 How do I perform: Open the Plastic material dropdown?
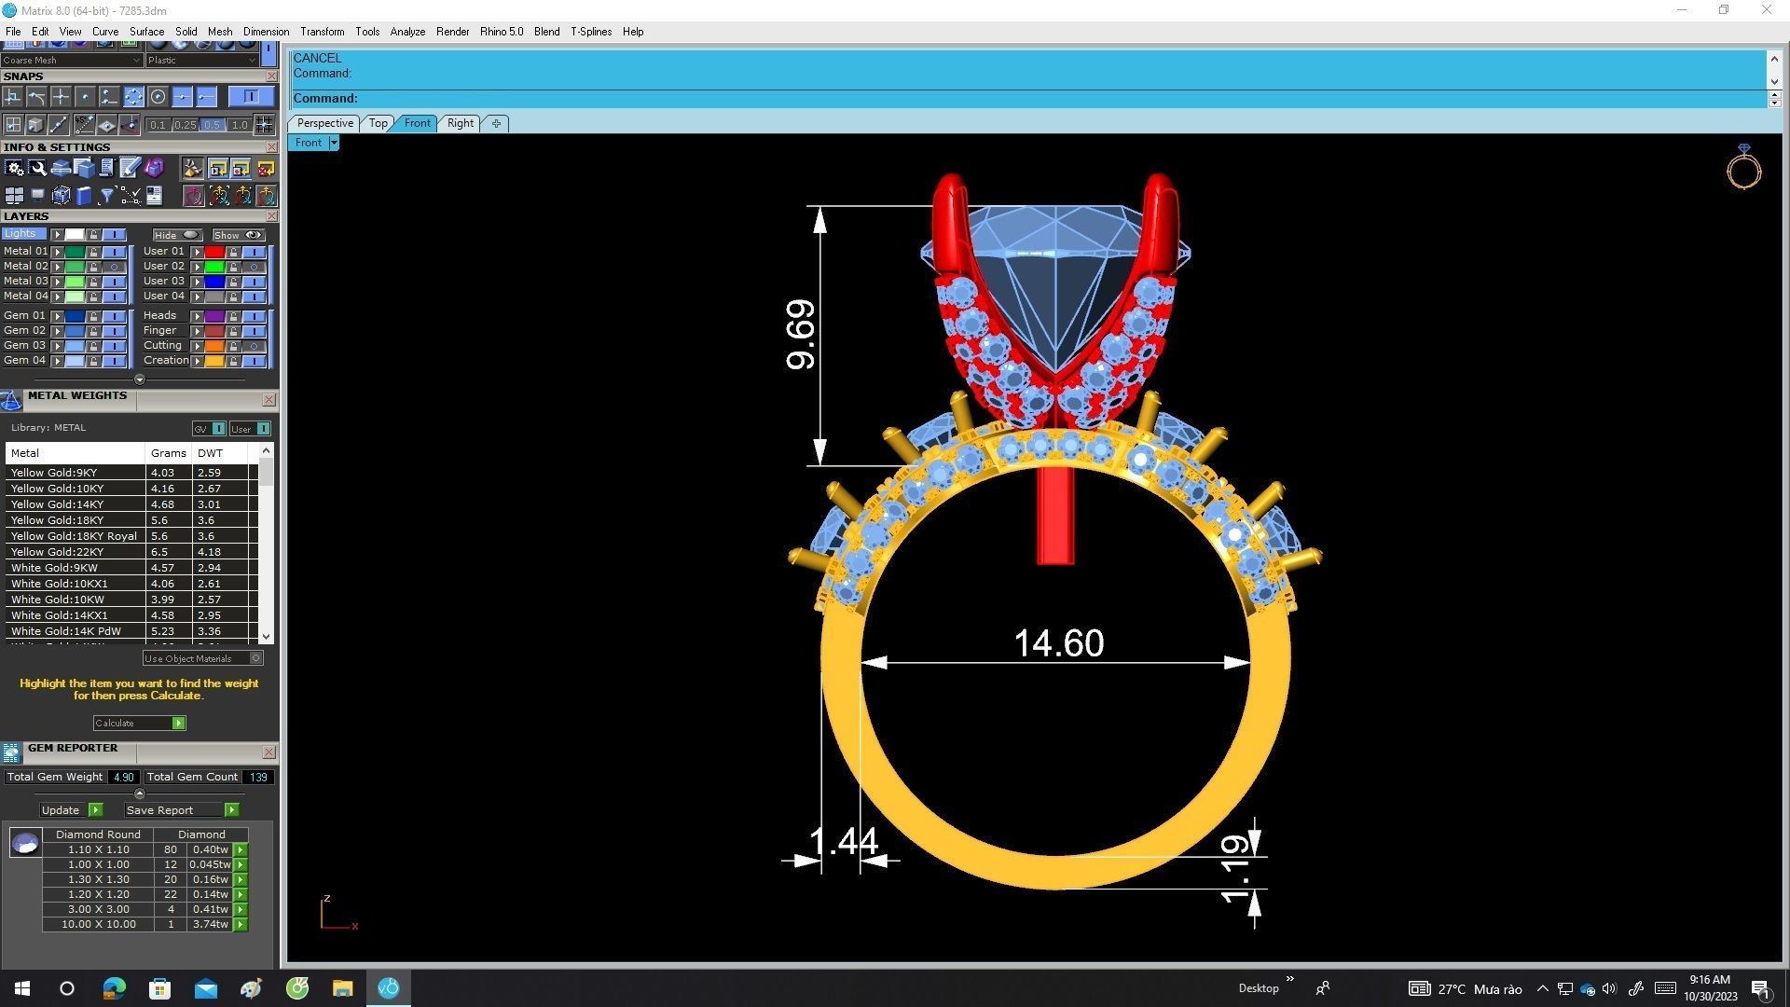[x=201, y=60]
